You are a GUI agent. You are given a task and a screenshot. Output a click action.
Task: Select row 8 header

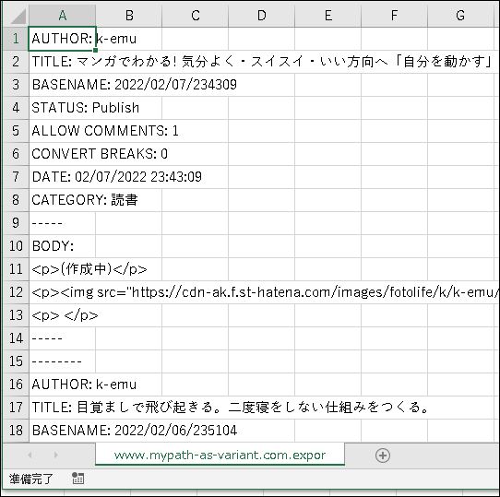[x=16, y=200]
